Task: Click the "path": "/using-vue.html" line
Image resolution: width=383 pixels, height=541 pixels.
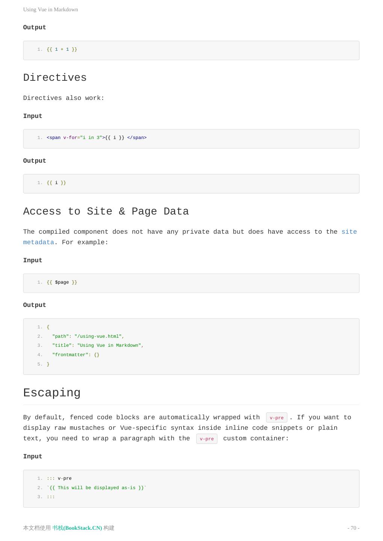Action: pyautogui.click(x=88, y=336)
